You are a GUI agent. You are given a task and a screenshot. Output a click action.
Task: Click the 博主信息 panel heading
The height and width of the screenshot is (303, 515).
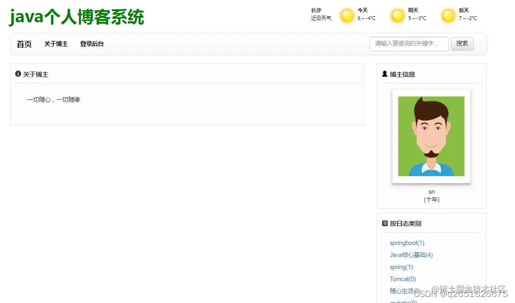coord(402,74)
